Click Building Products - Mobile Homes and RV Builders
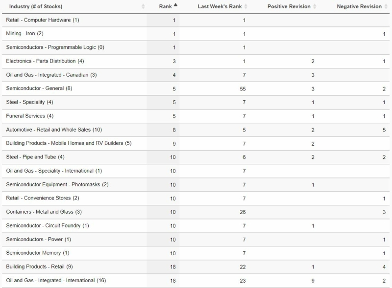 pyautogui.click(x=69, y=143)
